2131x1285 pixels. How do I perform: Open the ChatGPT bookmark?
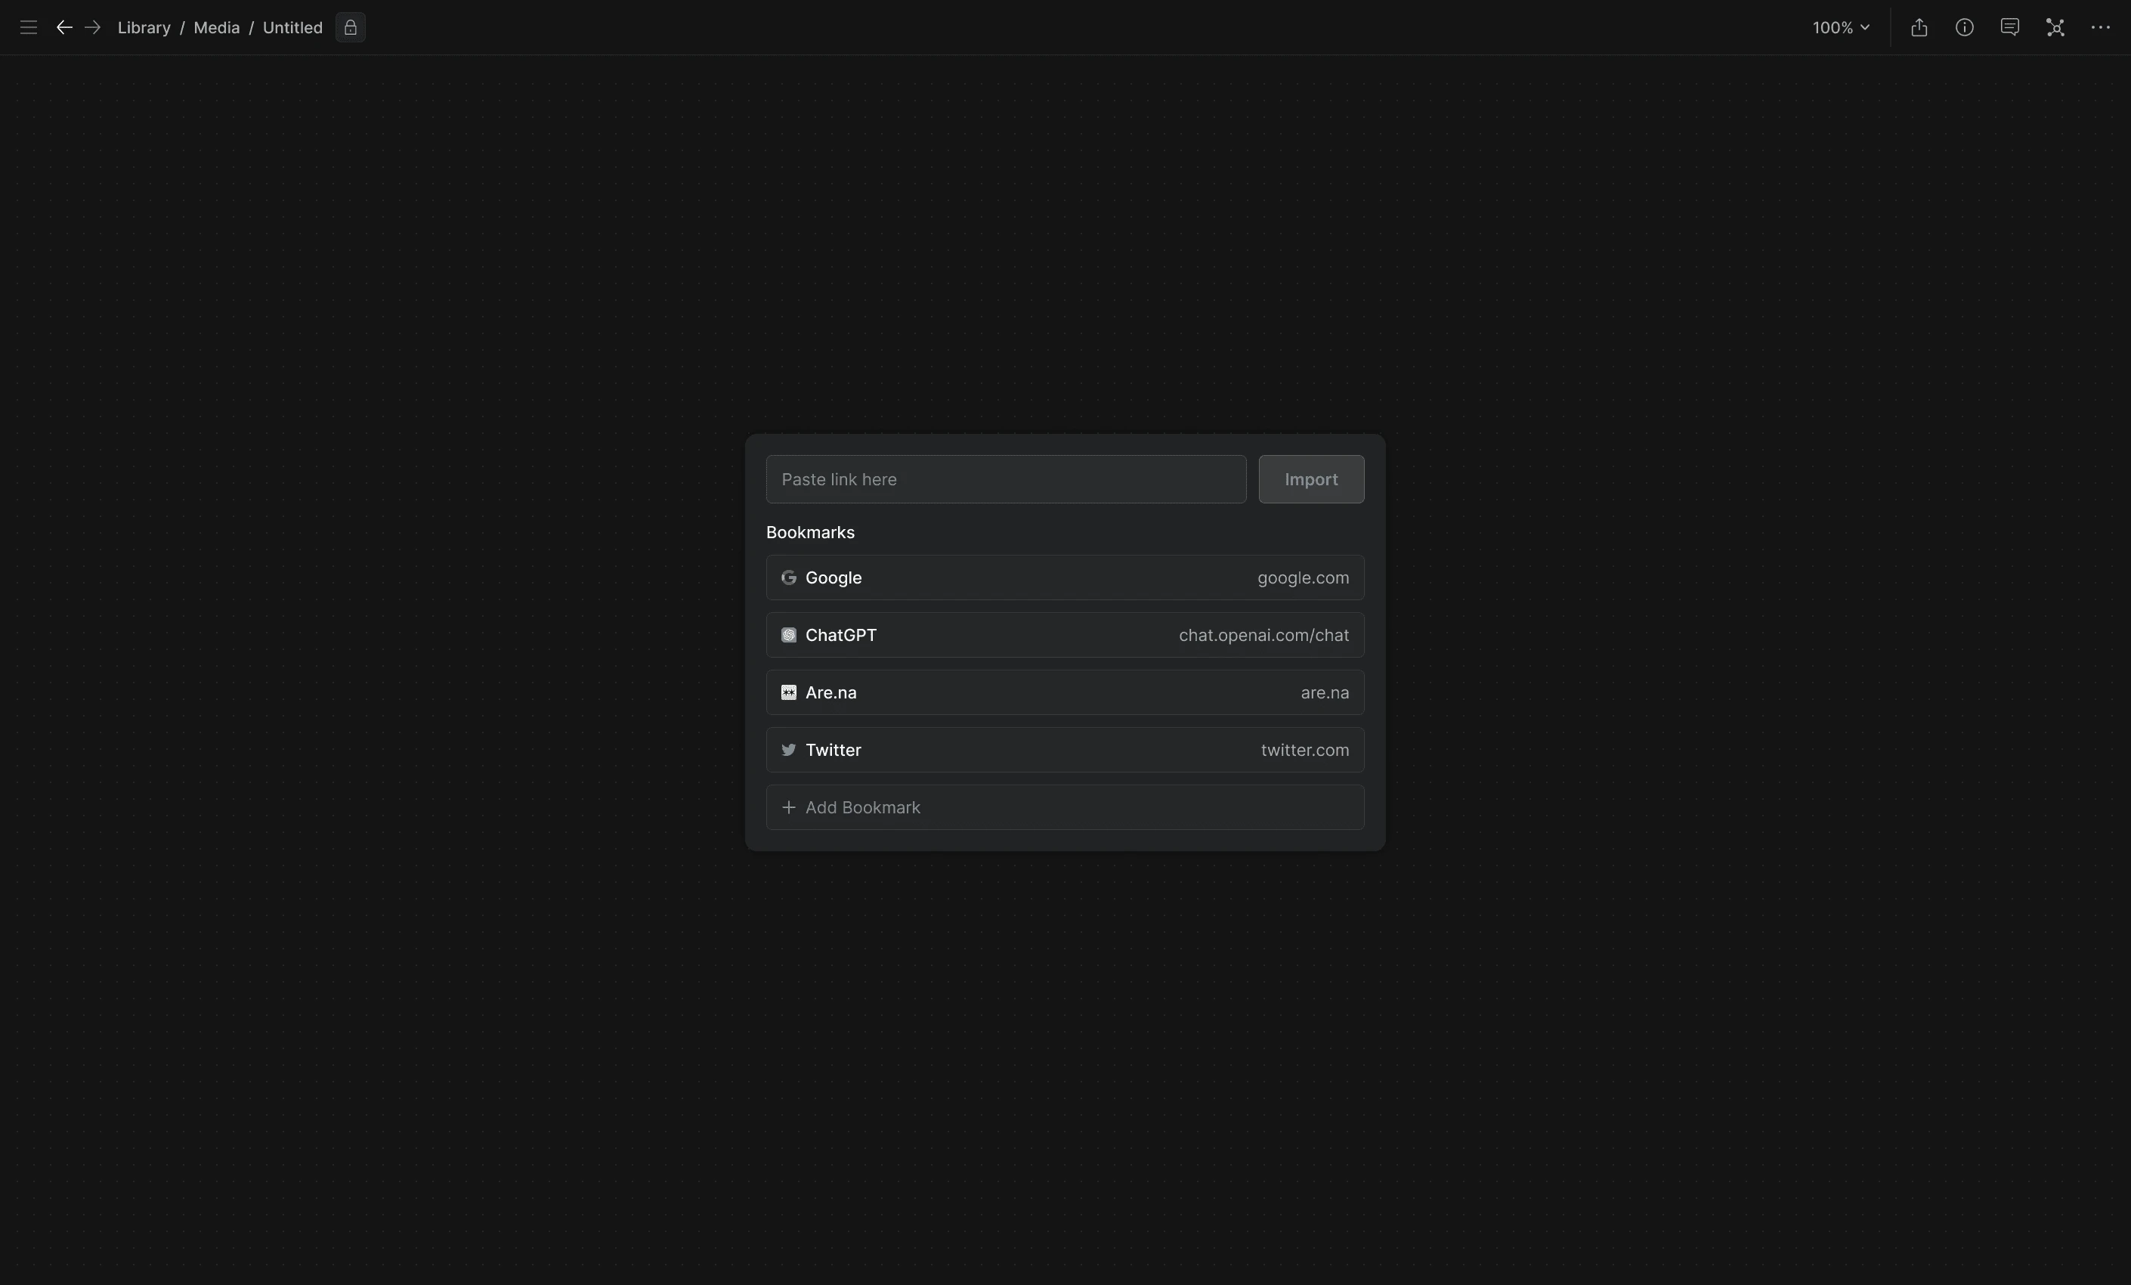[x=1065, y=635]
